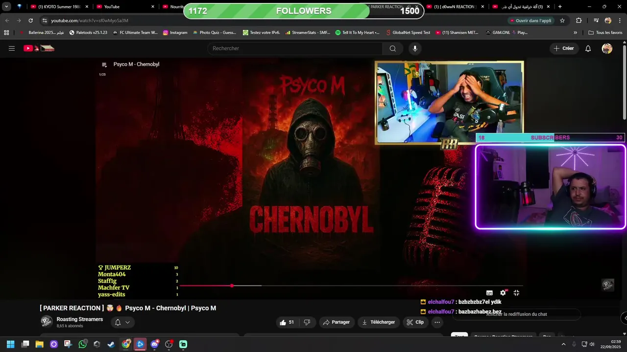The height and width of the screenshot is (352, 627).
Task: Click the Télécharger download button
Action: [378, 322]
